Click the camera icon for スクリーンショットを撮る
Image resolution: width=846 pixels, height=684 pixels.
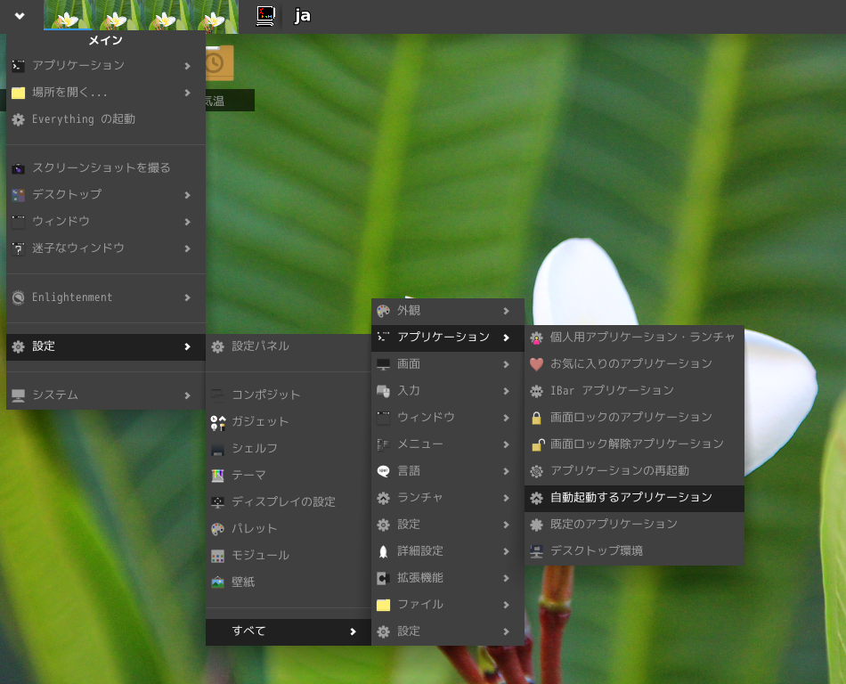pos(19,168)
